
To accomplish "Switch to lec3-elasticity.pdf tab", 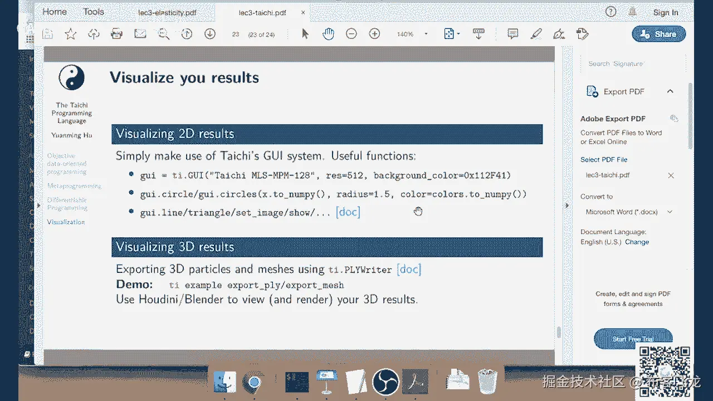I will point(167,12).
